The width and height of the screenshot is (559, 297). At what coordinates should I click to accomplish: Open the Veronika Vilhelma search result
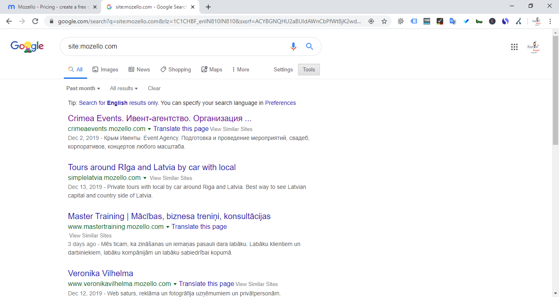coord(101,274)
